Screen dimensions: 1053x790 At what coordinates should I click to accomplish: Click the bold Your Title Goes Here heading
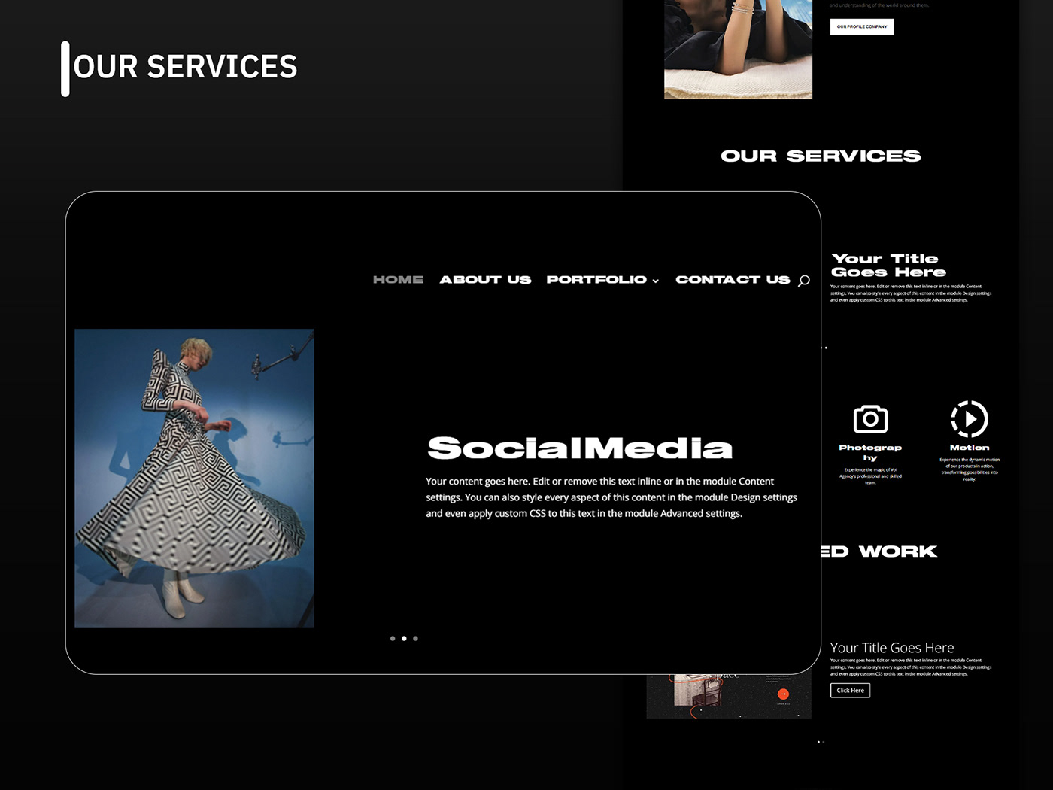(x=888, y=266)
